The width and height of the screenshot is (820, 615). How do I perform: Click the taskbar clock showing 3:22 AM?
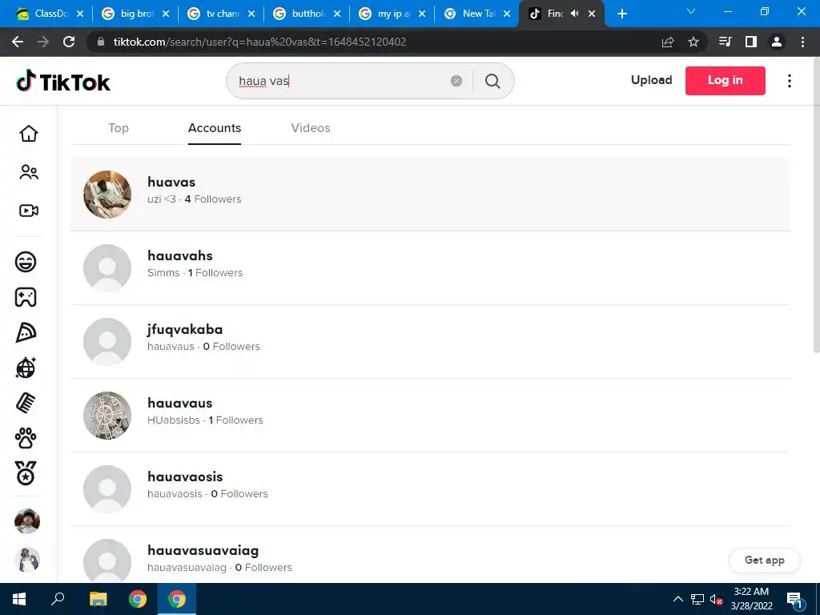coord(751,599)
